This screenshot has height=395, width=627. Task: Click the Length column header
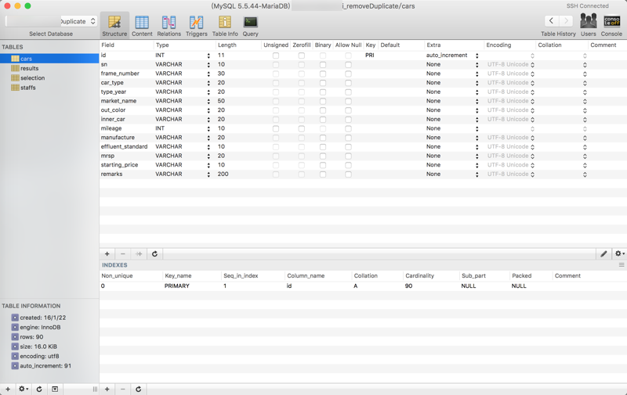click(238, 45)
